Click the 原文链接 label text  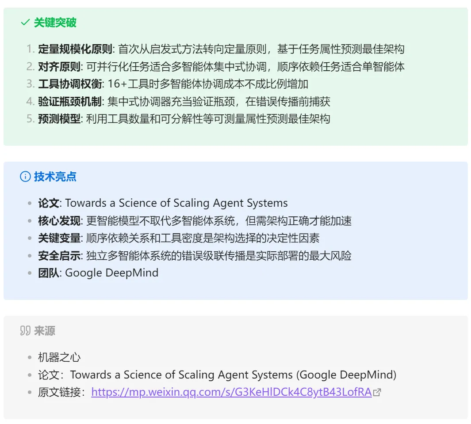(59, 392)
